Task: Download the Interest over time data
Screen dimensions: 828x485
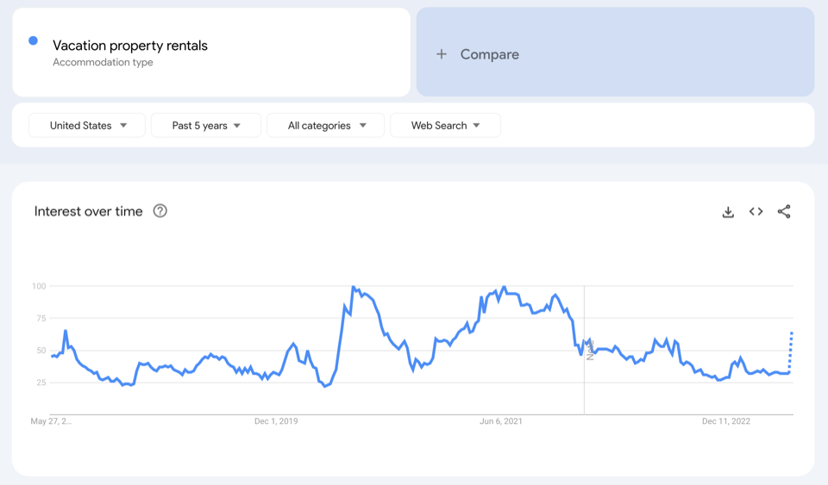Action: tap(728, 212)
